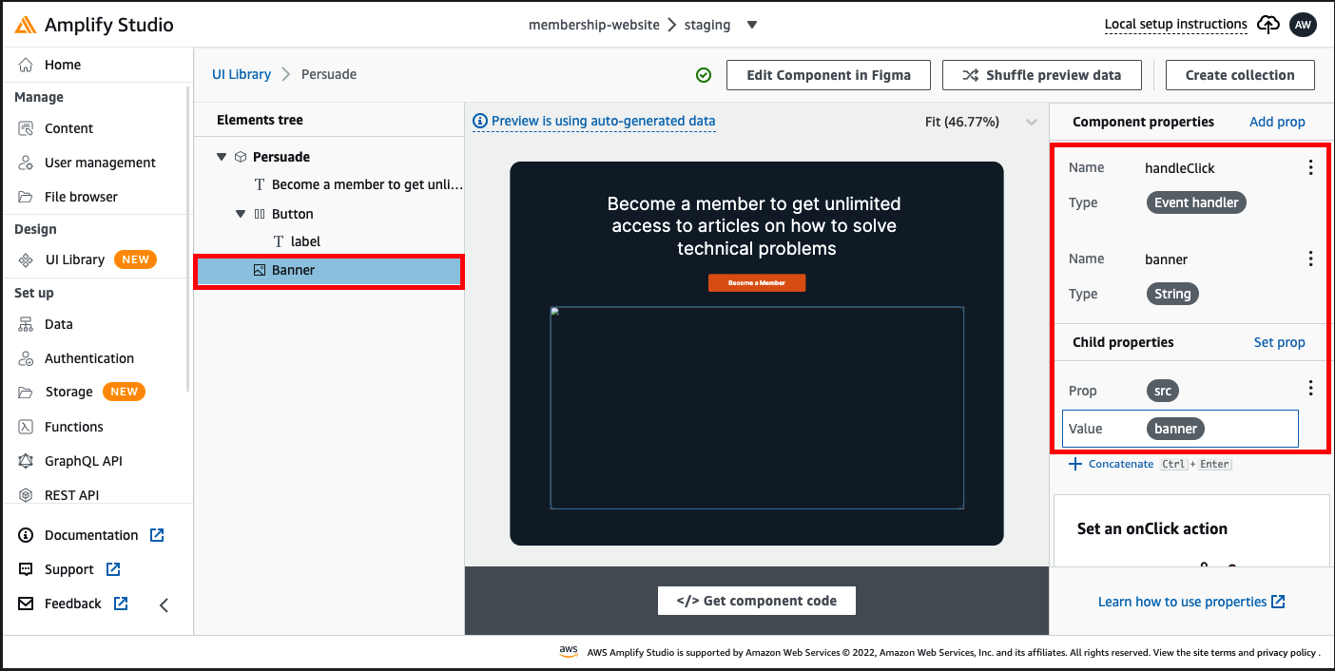Click the cloud upload icon

coord(1268,25)
